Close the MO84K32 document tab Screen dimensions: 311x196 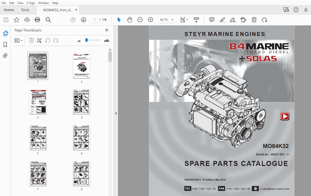[76, 10]
